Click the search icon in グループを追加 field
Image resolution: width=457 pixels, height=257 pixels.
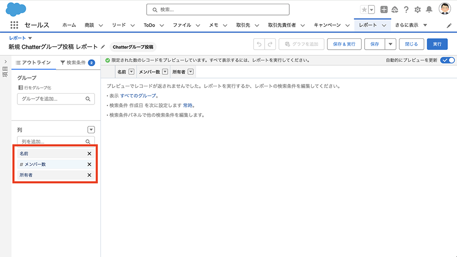pyautogui.click(x=88, y=99)
